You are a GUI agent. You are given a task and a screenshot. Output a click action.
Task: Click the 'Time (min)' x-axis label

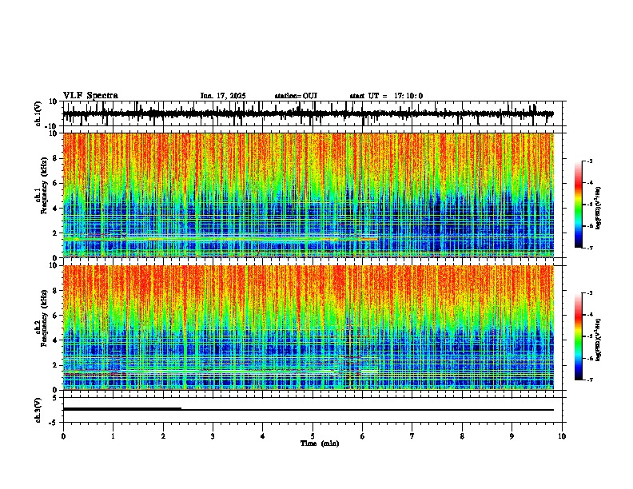click(320, 443)
